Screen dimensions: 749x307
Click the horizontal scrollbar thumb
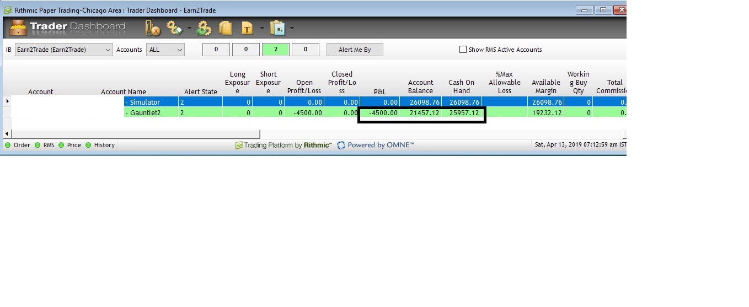pyautogui.click(x=136, y=133)
